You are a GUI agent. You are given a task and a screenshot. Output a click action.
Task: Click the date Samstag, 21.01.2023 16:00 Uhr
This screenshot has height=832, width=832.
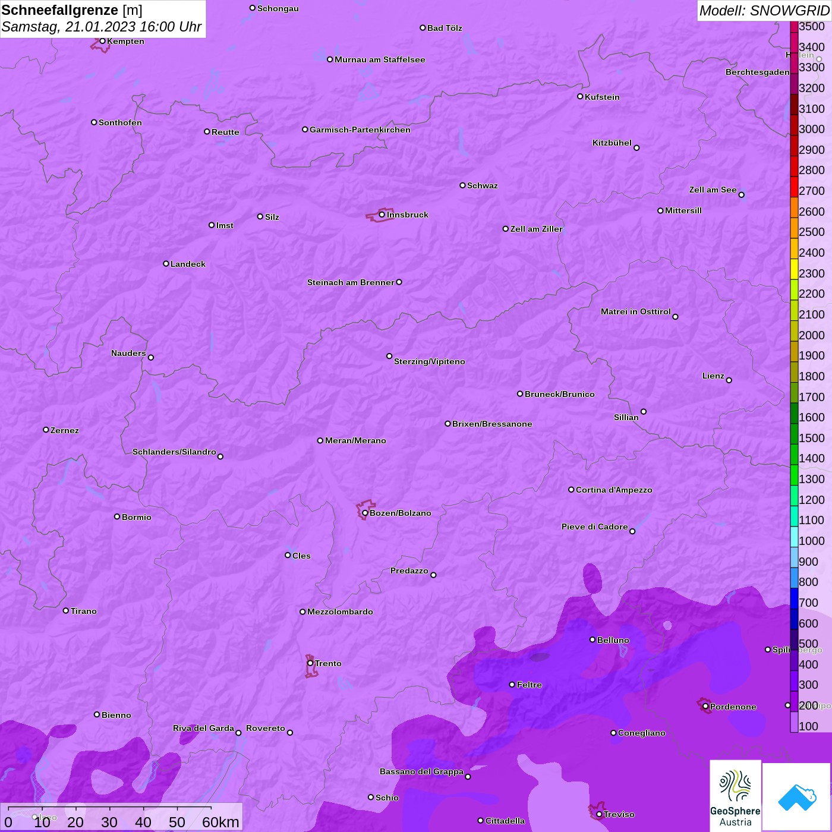coord(102,27)
